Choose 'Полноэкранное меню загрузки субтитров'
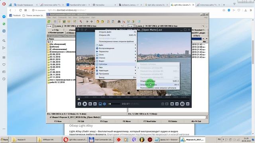Viewport: 255px width, 143px height. (x=158, y=88)
